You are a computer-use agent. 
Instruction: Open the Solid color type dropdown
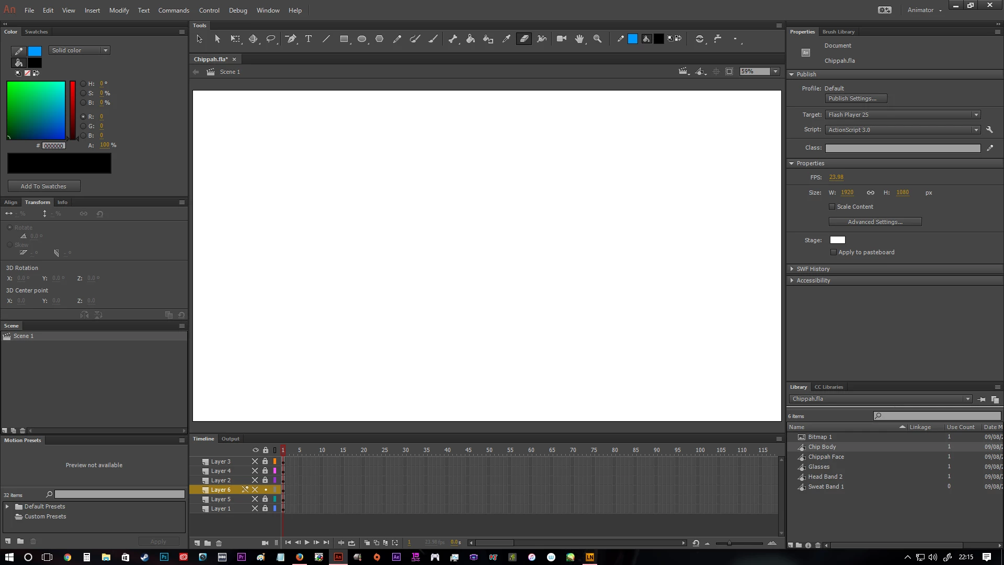point(79,50)
